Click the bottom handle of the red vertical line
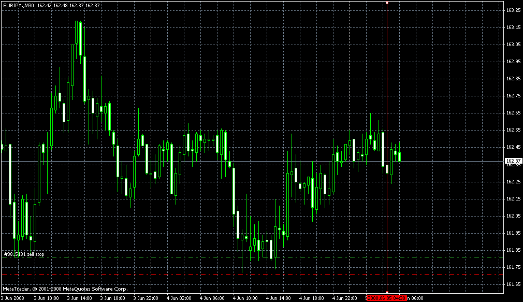The width and height of the screenshot is (523, 302). click(x=387, y=292)
